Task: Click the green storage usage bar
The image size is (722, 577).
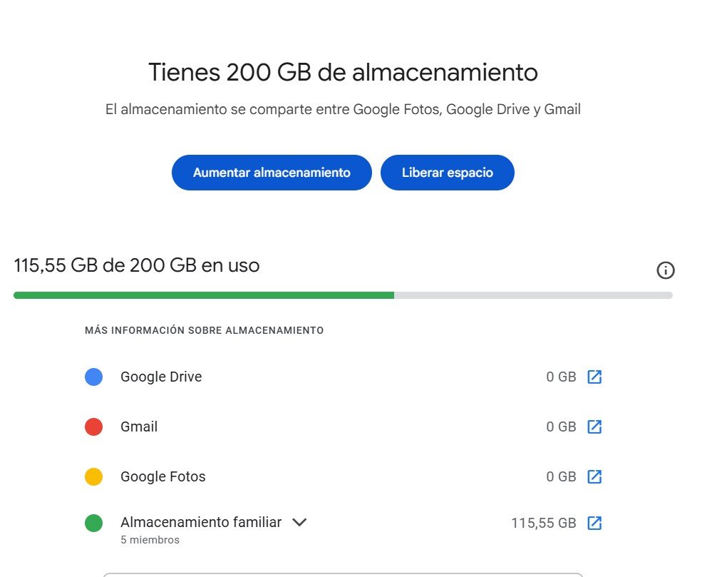Action: pos(203,295)
